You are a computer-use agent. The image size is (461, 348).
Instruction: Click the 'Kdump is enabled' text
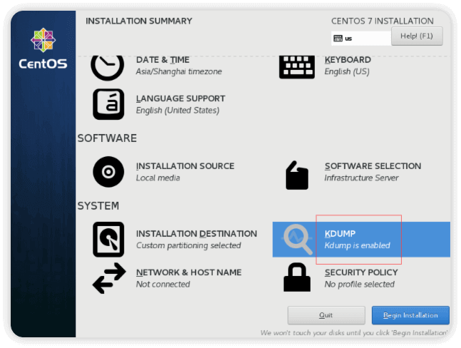pos(358,245)
